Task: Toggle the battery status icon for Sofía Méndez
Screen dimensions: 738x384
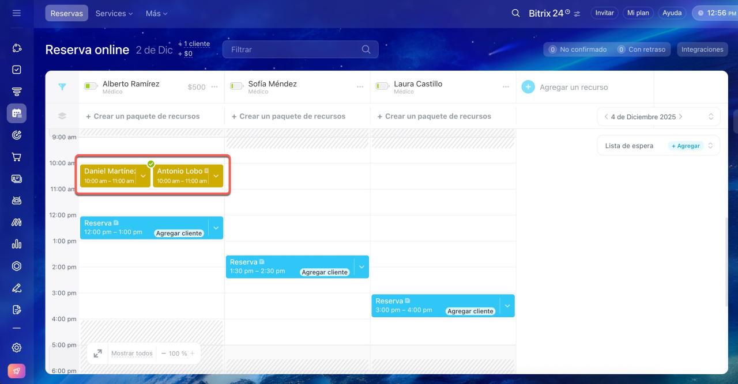Action: pos(236,86)
